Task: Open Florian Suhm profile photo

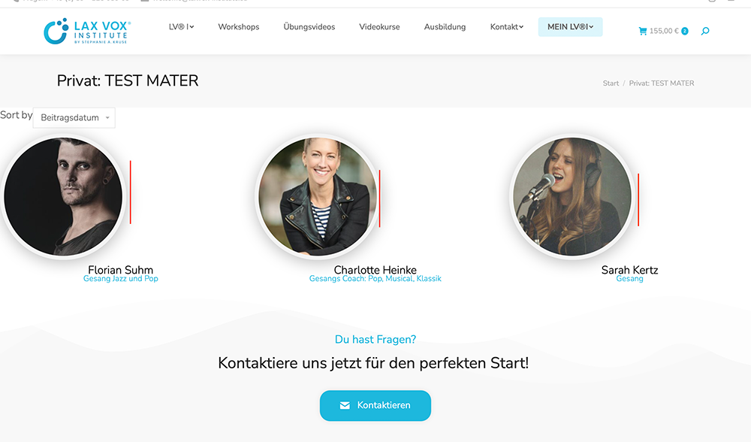Action: [63, 196]
